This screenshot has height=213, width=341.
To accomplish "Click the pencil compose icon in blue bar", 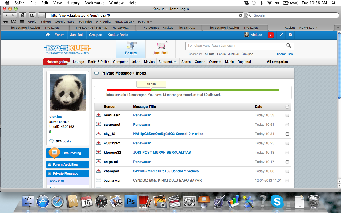I will (x=281, y=35).
